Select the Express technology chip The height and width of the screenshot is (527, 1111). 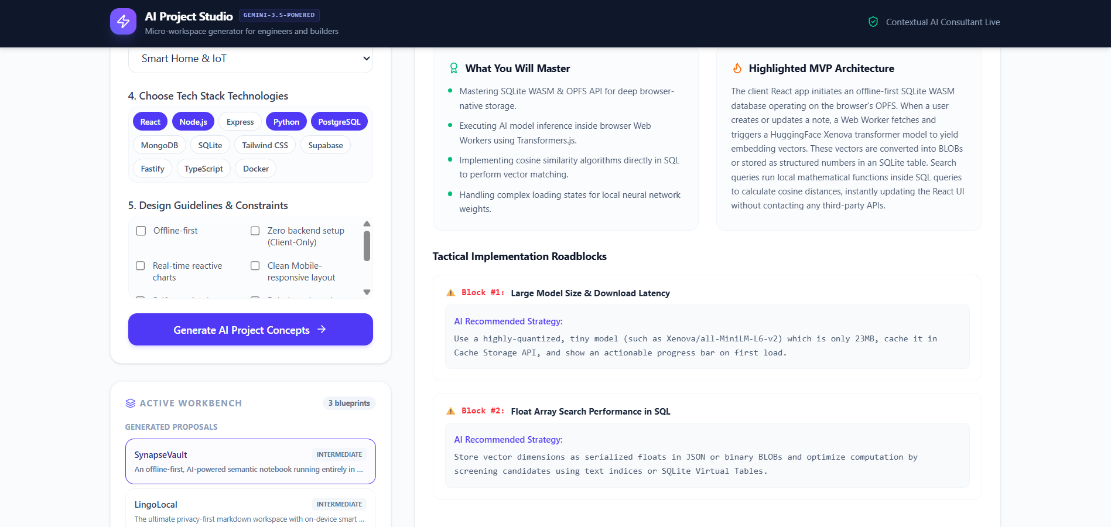(x=240, y=122)
